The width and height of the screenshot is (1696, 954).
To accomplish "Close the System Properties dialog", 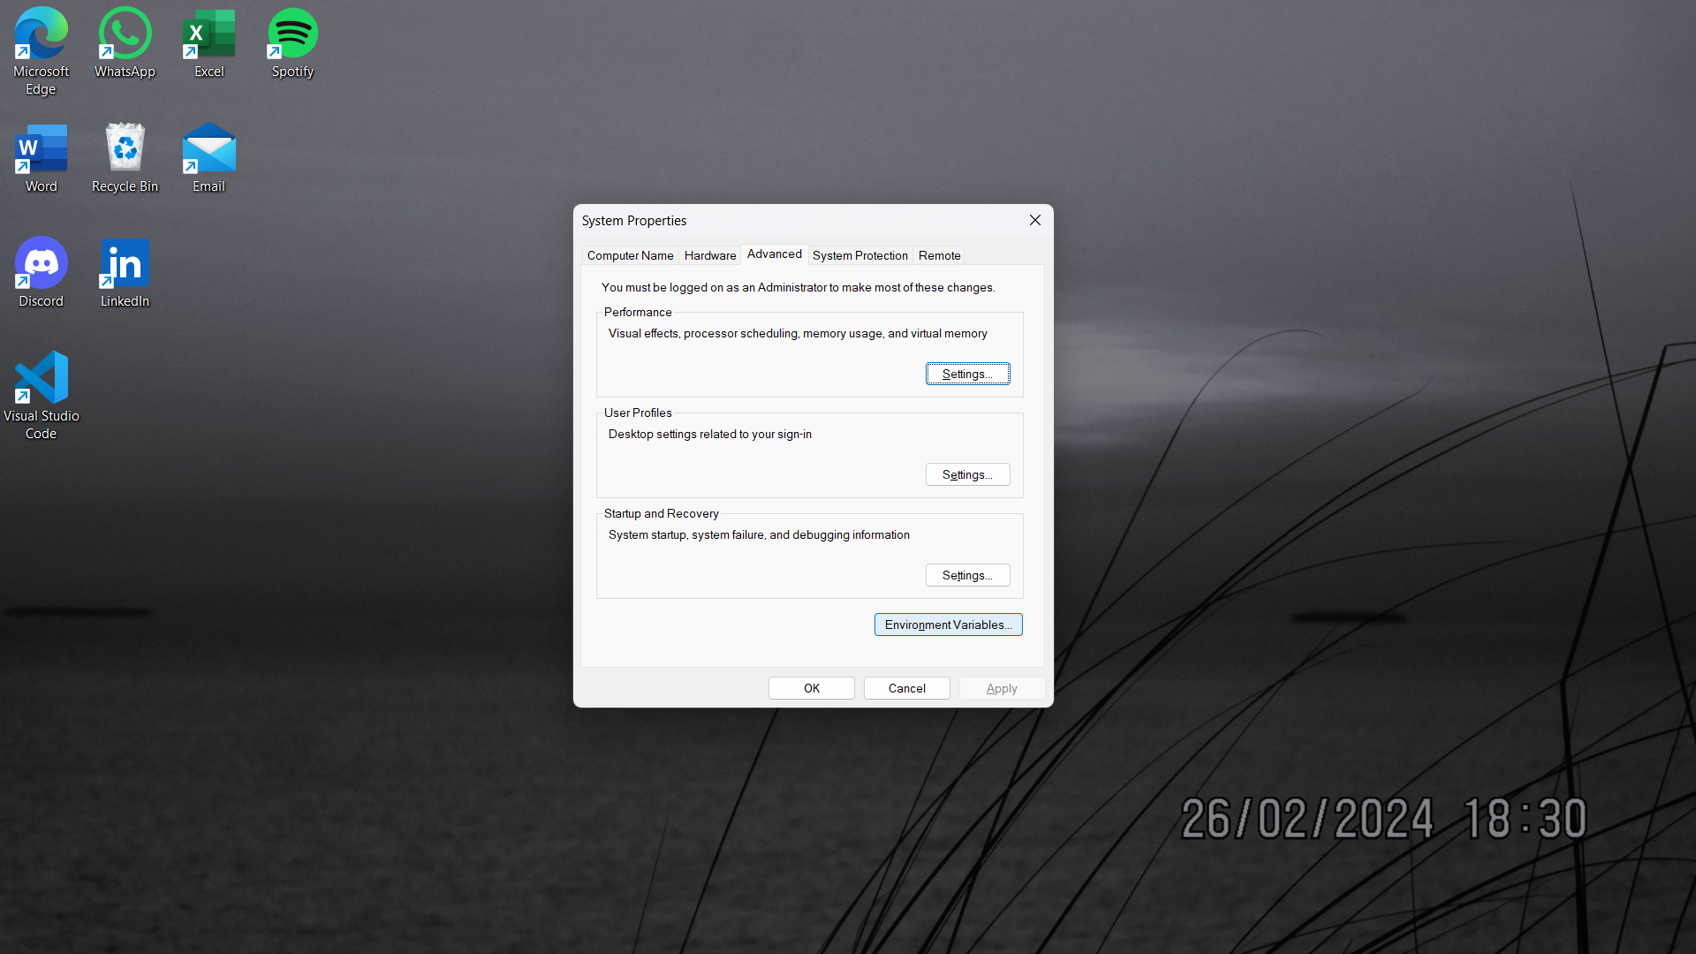I will (x=1035, y=220).
